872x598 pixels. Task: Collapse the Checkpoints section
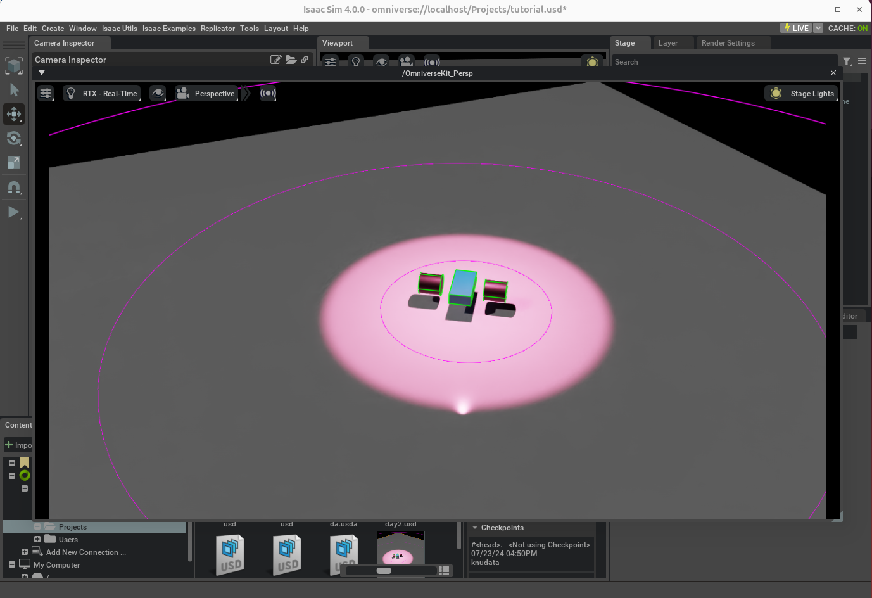click(475, 528)
